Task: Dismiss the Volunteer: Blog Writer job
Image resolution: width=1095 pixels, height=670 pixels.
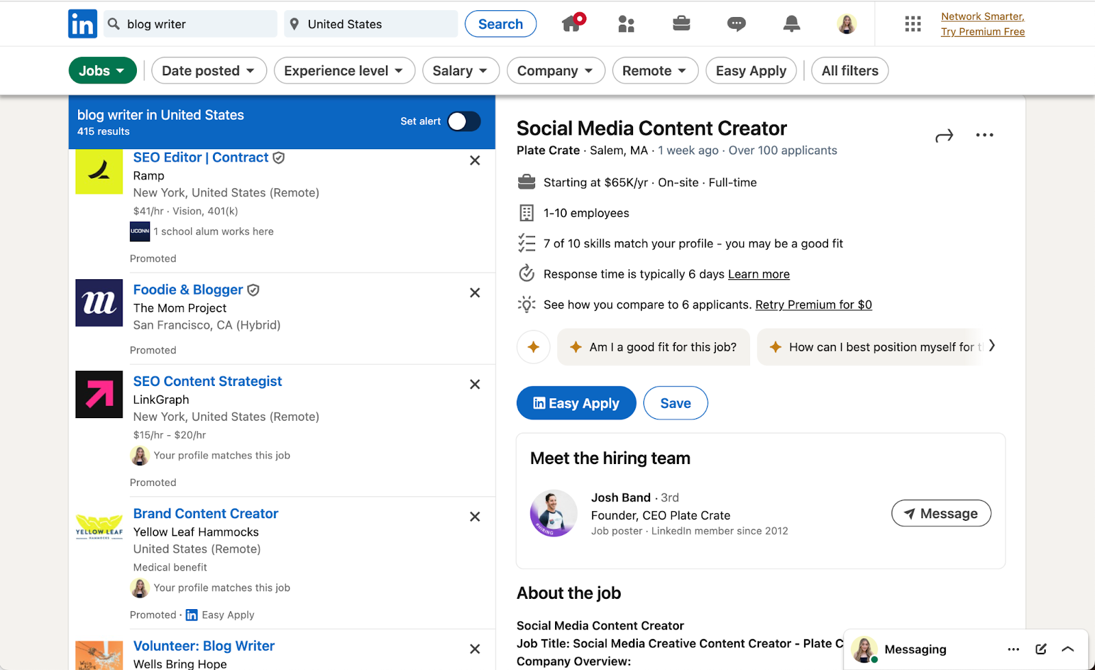Action: (475, 649)
